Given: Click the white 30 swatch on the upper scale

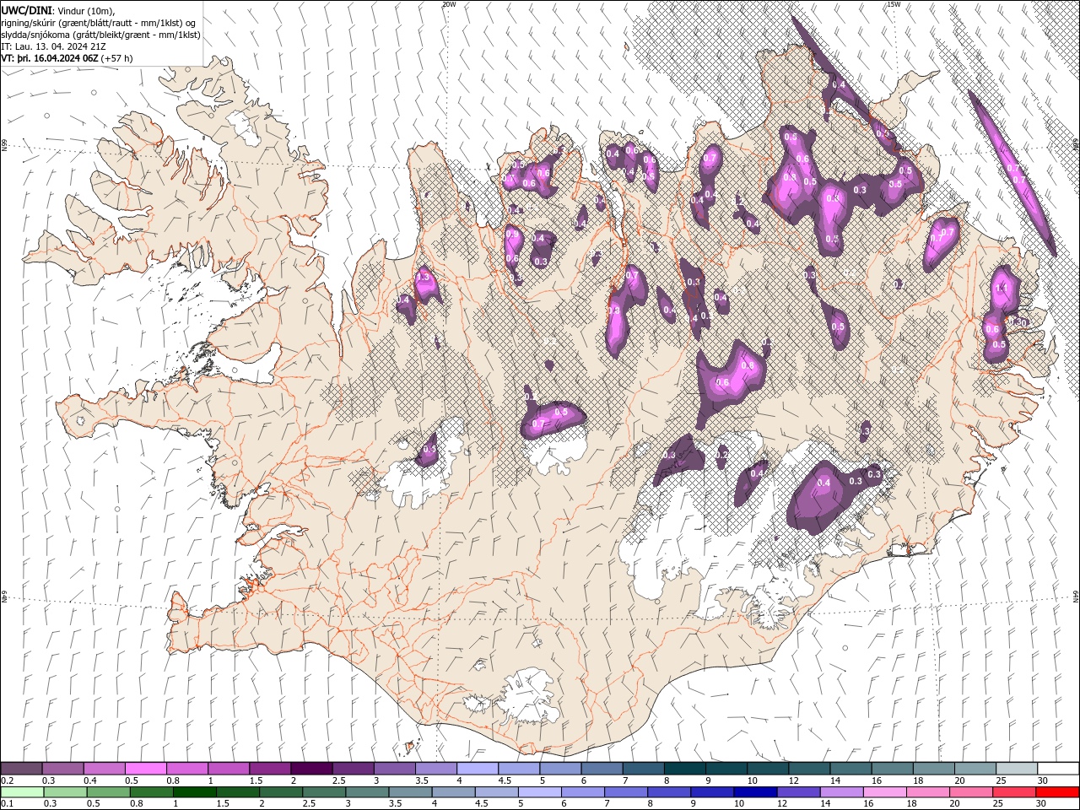Looking at the screenshot, I should coord(1058,769).
